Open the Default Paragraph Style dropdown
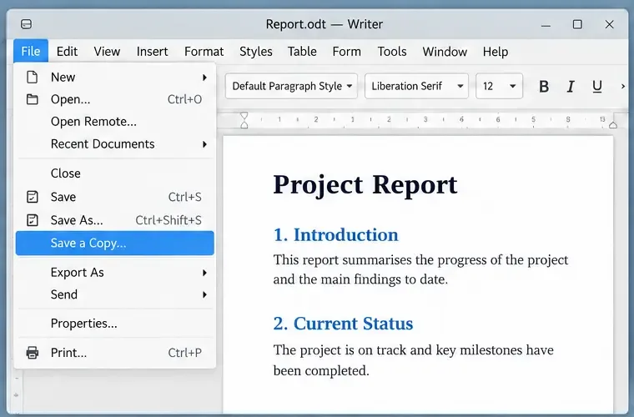The width and height of the screenshot is (634, 417). pos(291,86)
